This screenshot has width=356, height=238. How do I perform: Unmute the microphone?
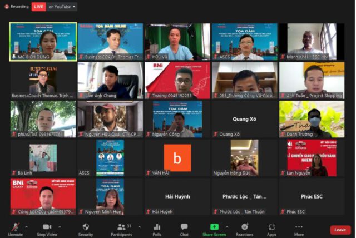[x=15, y=228]
